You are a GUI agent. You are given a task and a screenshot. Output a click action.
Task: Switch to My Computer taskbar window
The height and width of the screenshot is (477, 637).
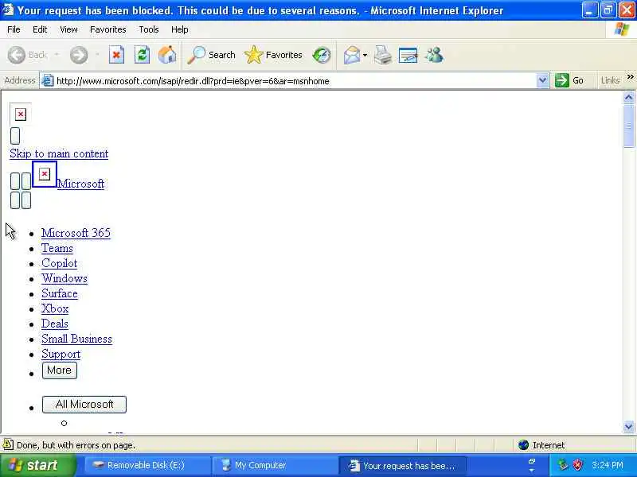[x=275, y=465]
